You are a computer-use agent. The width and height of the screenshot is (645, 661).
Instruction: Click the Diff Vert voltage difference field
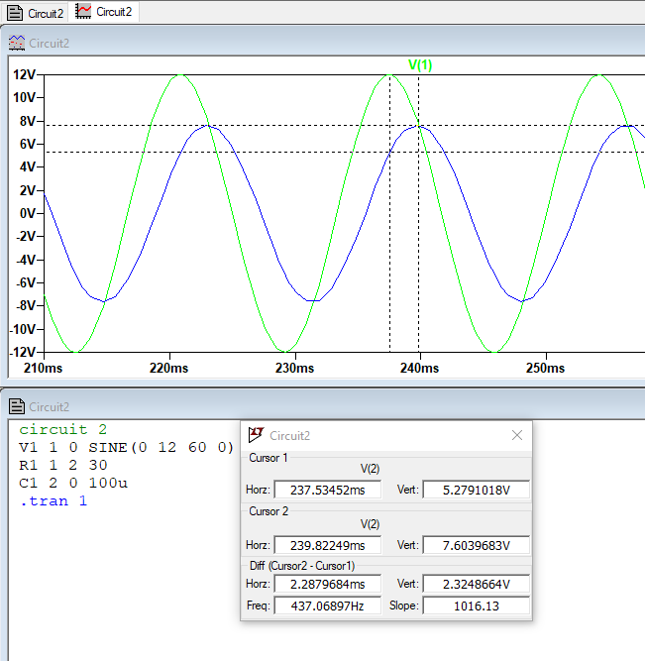(x=476, y=585)
